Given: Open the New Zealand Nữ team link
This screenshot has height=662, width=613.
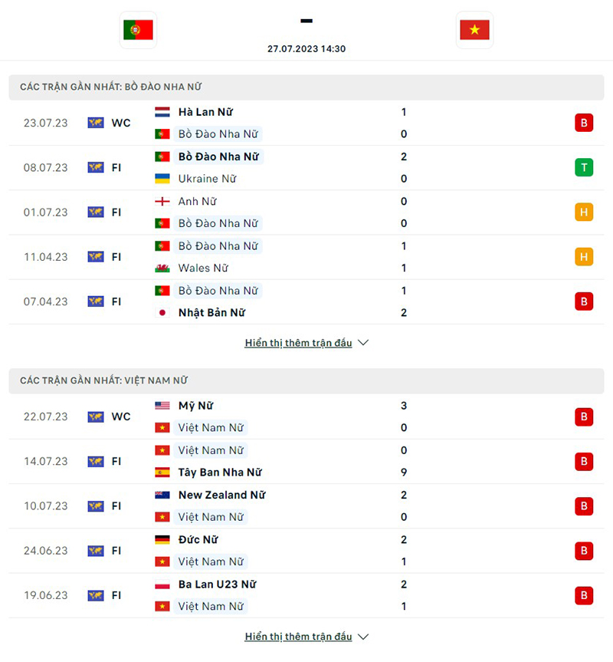Looking at the screenshot, I should [221, 496].
